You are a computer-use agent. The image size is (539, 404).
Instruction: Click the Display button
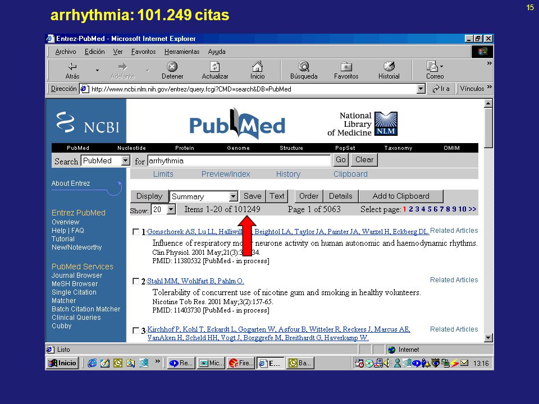click(x=149, y=196)
